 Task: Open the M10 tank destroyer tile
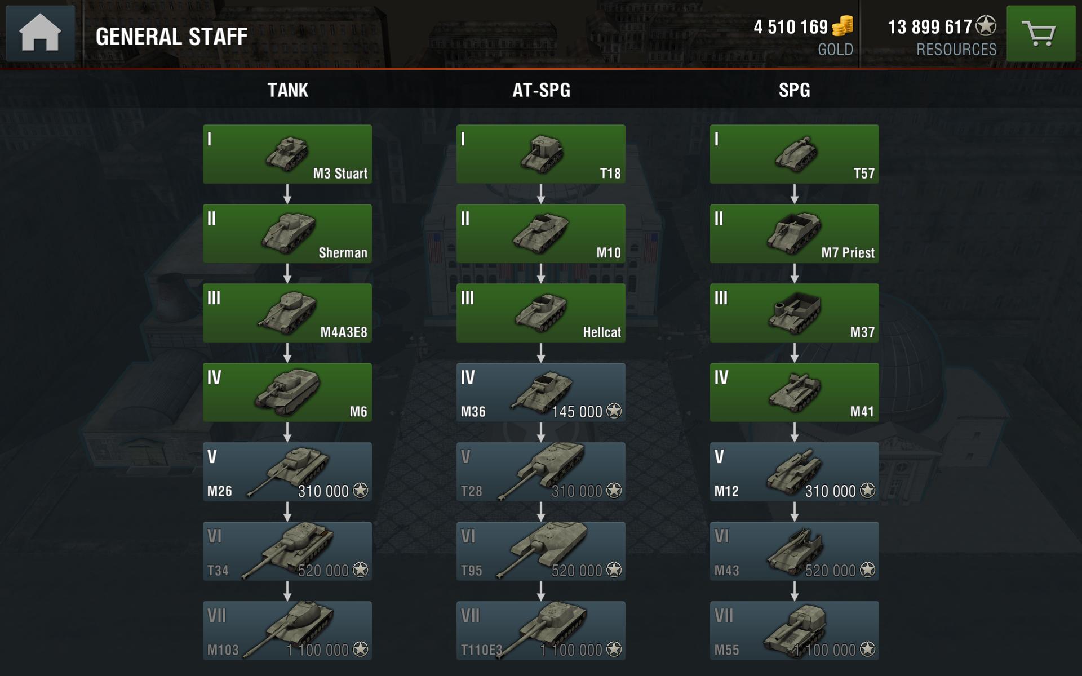click(x=541, y=234)
